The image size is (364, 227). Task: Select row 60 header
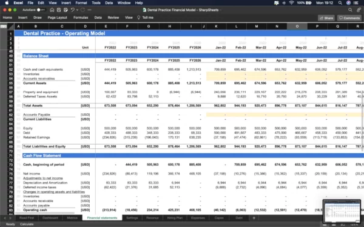(x=11, y=105)
